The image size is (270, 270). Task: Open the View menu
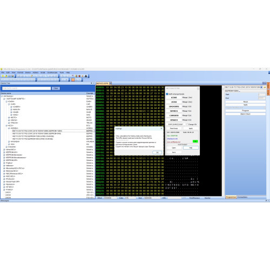pyautogui.click(x=13, y=72)
